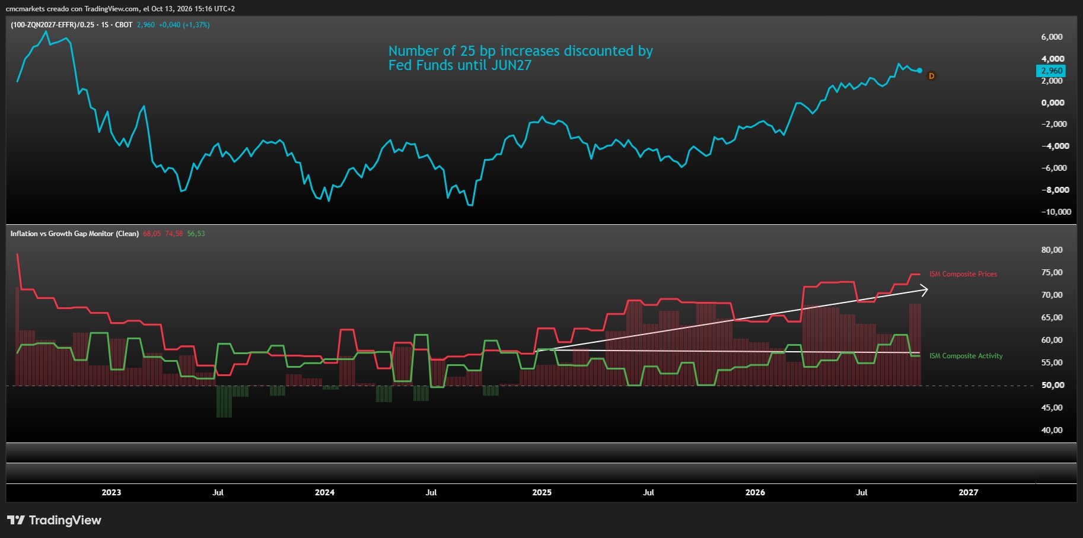Click the CBOT exchange label

click(x=123, y=25)
